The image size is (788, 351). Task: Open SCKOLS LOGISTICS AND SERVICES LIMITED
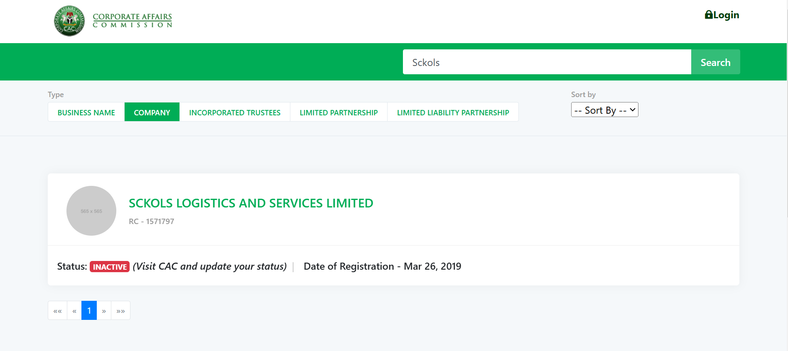250,203
